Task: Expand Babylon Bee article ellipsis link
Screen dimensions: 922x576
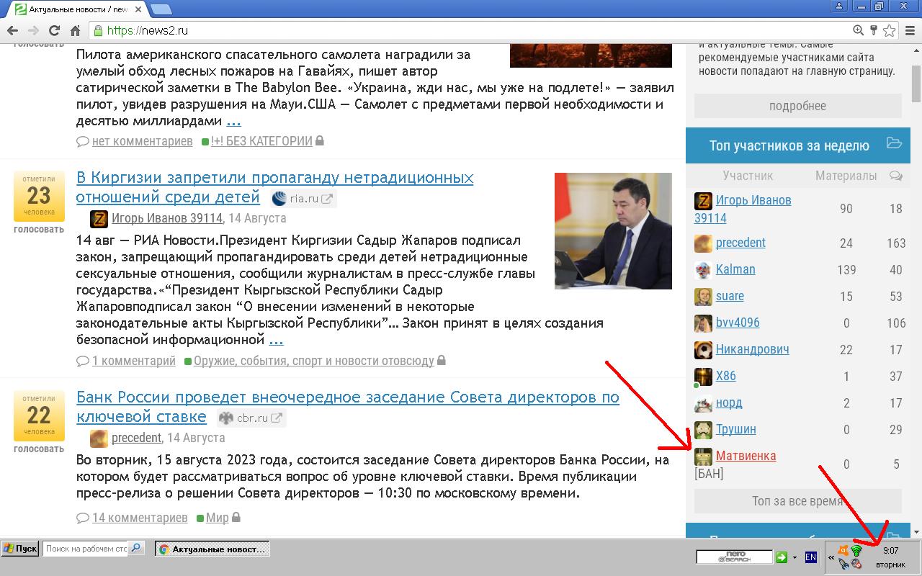Action: (x=233, y=121)
